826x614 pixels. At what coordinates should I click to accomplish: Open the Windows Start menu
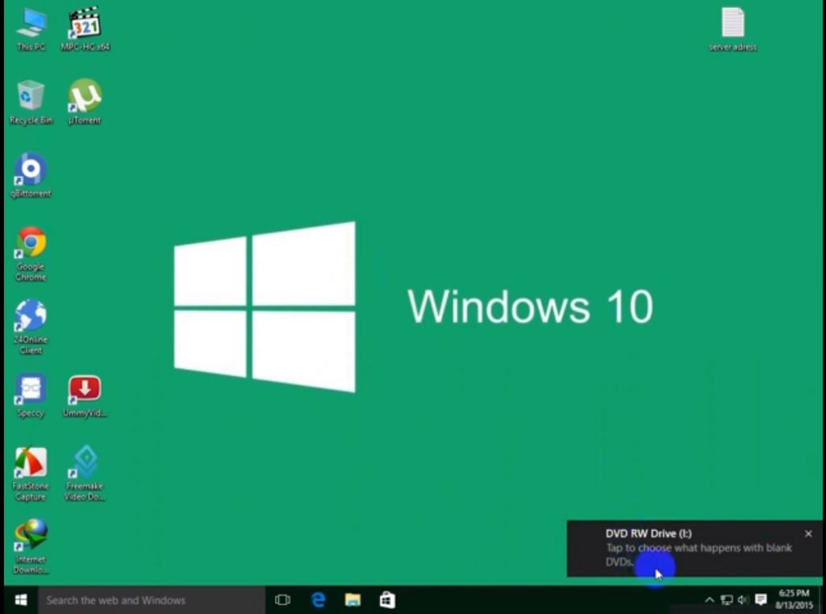pyautogui.click(x=21, y=599)
